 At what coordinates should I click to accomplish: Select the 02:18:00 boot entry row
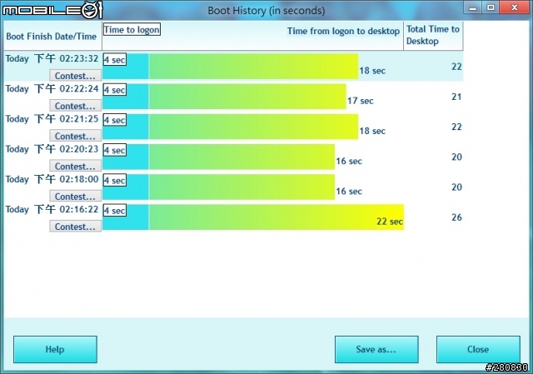coord(233,187)
